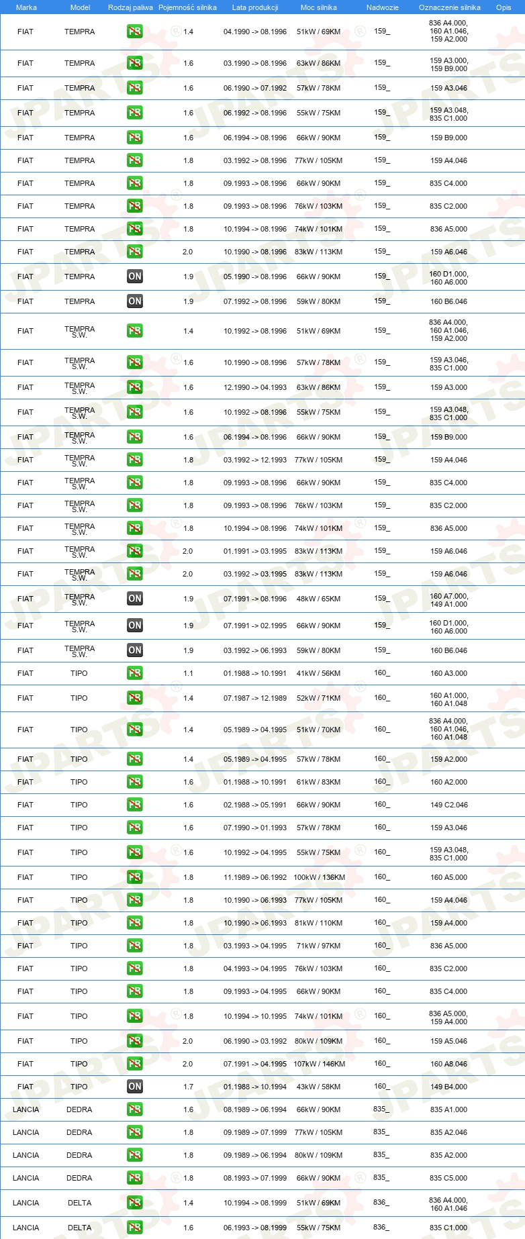Click the date range 08.1993 -> 07.1999
The height and width of the screenshot is (1239, 525).
(255, 1178)
